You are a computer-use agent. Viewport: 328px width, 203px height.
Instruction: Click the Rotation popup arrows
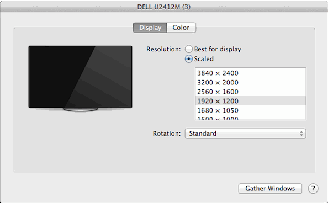301,133
